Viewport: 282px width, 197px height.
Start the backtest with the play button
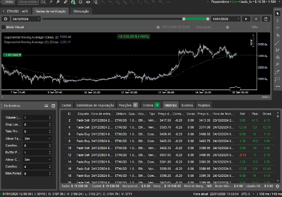point(246,19)
